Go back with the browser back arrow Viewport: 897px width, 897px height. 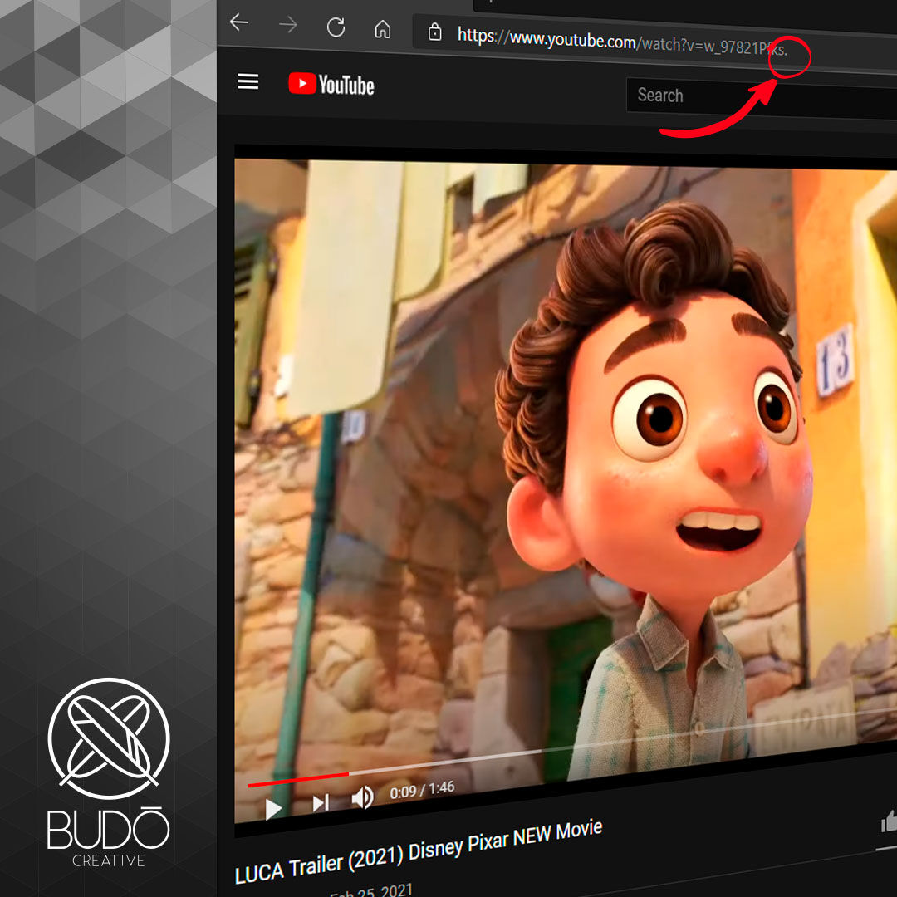point(239,23)
